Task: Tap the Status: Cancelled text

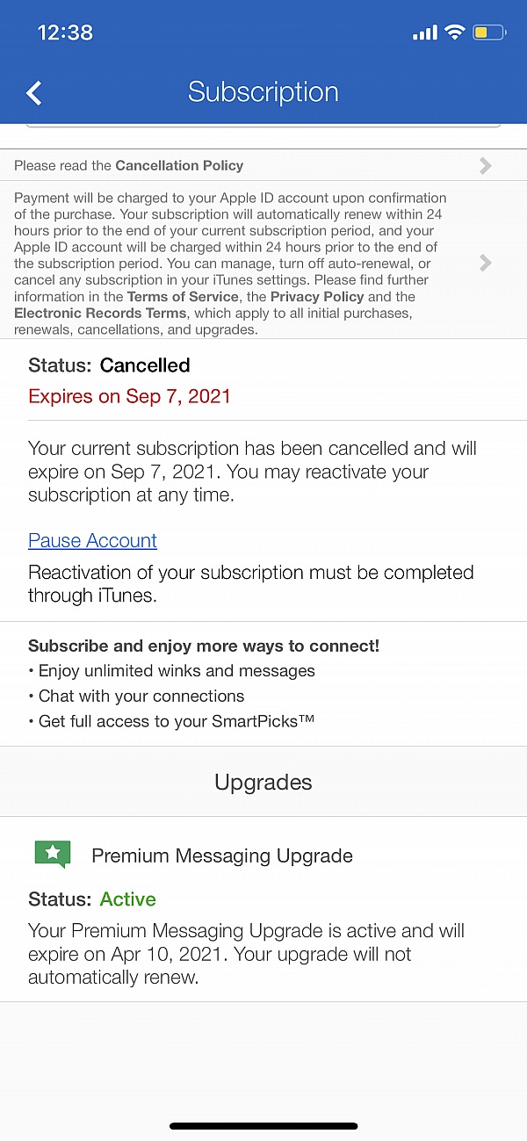Action: [x=109, y=365]
